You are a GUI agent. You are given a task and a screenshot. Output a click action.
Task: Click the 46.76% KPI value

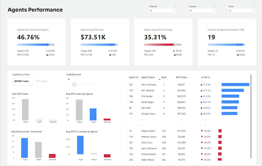28,37
